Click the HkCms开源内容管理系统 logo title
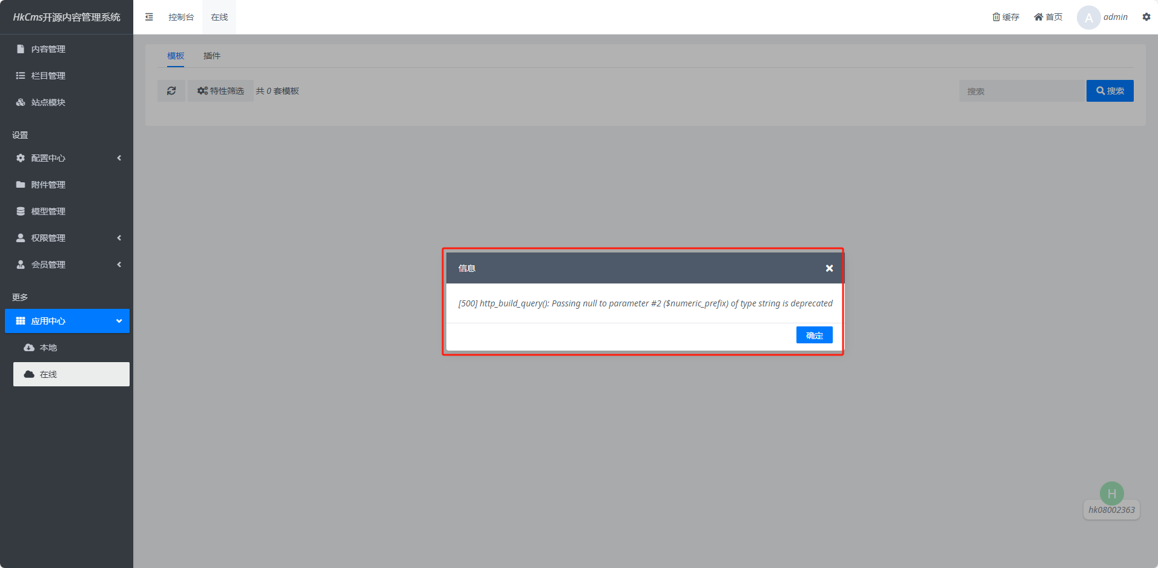1158x568 pixels. [x=67, y=17]
